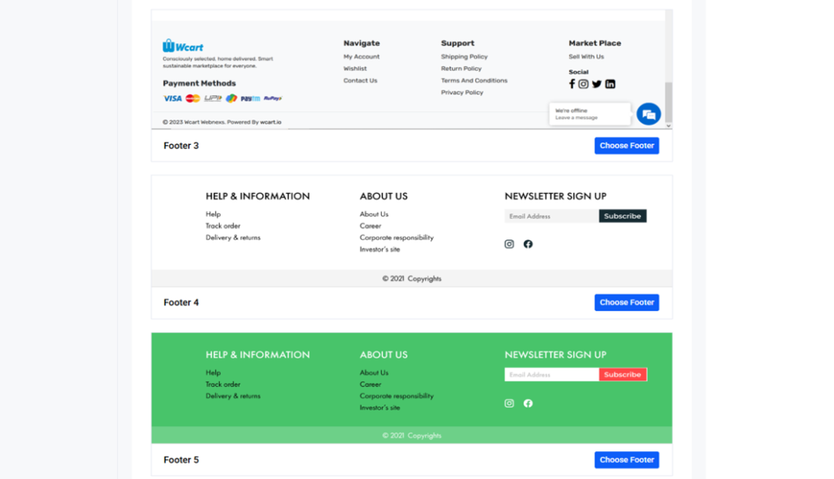Click the wcart.io link in the copyright line
Image resolution: width=834 pixels, height=479 pixels.
click(270, 122)
